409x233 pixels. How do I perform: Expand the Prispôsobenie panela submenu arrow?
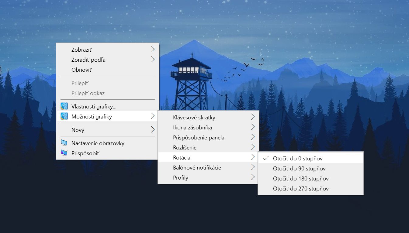pyautogui.click(x=253, y=137)
